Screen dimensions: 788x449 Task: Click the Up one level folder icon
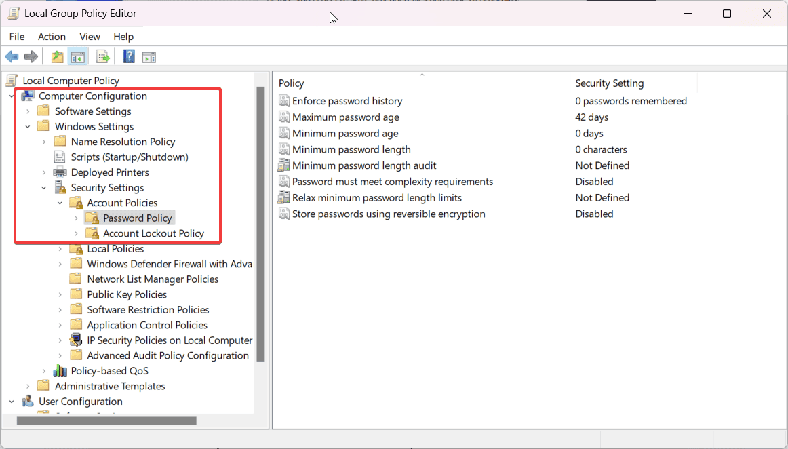[x=57, y=57]
